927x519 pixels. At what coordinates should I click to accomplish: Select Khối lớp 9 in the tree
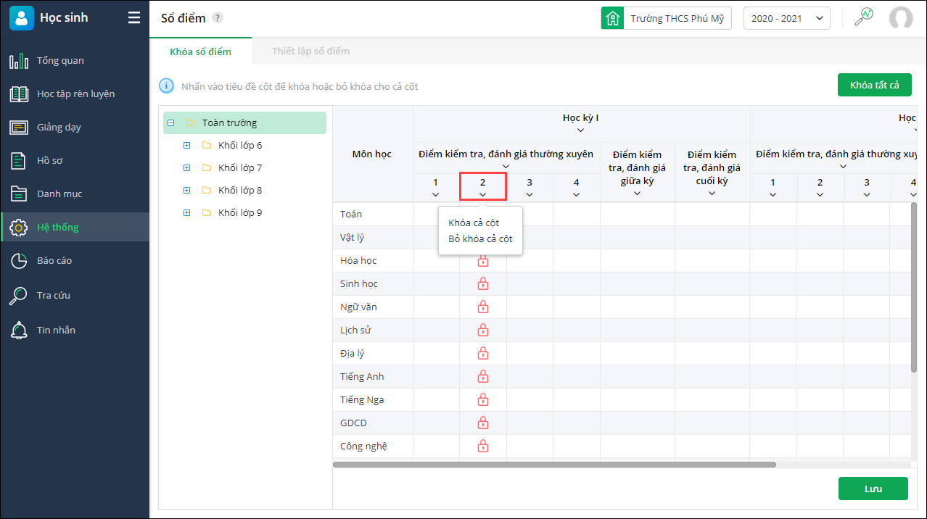click(240, 212)
